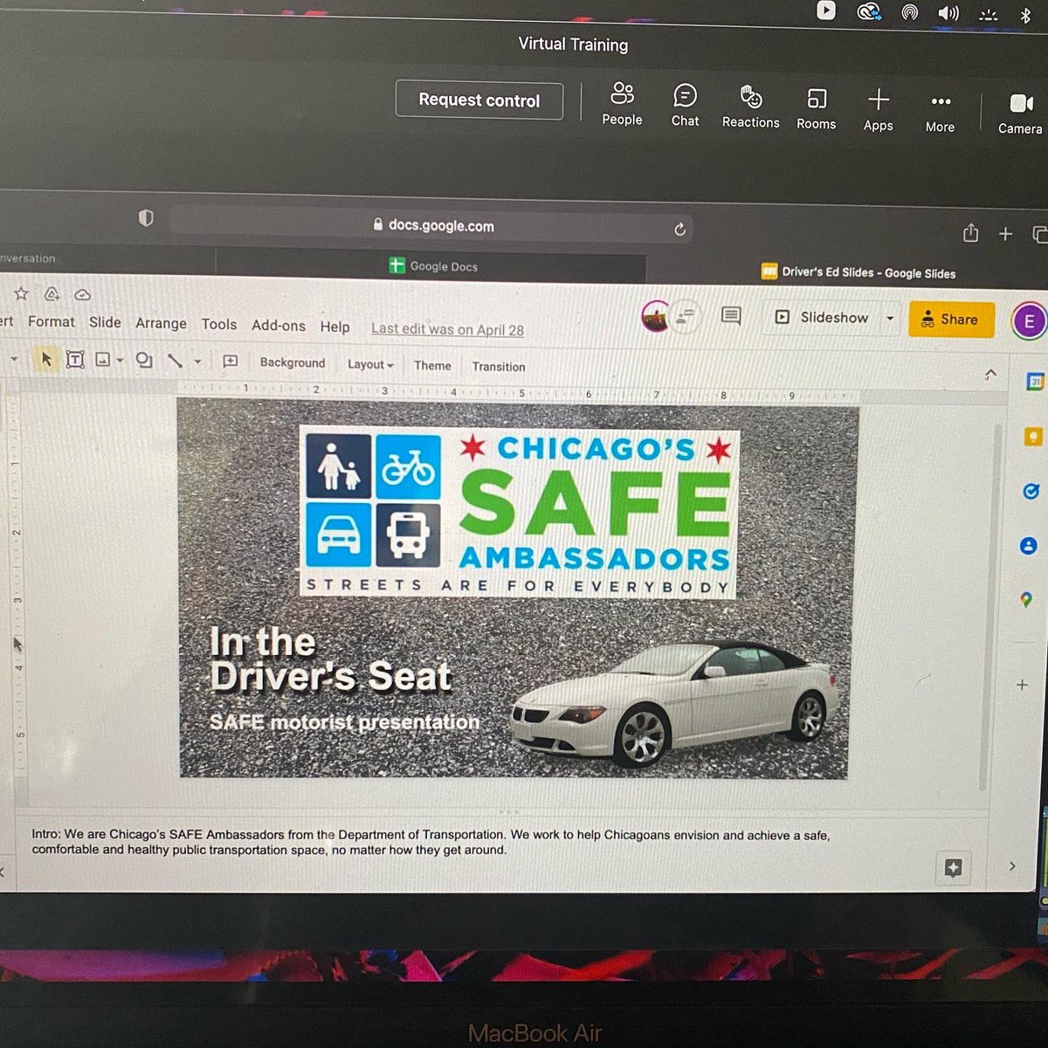
Task: Click the docs.google.com address bar
Action: [431, 225]
